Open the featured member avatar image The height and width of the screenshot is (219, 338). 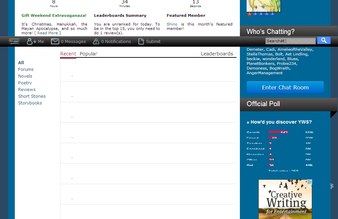pos(263,6)
